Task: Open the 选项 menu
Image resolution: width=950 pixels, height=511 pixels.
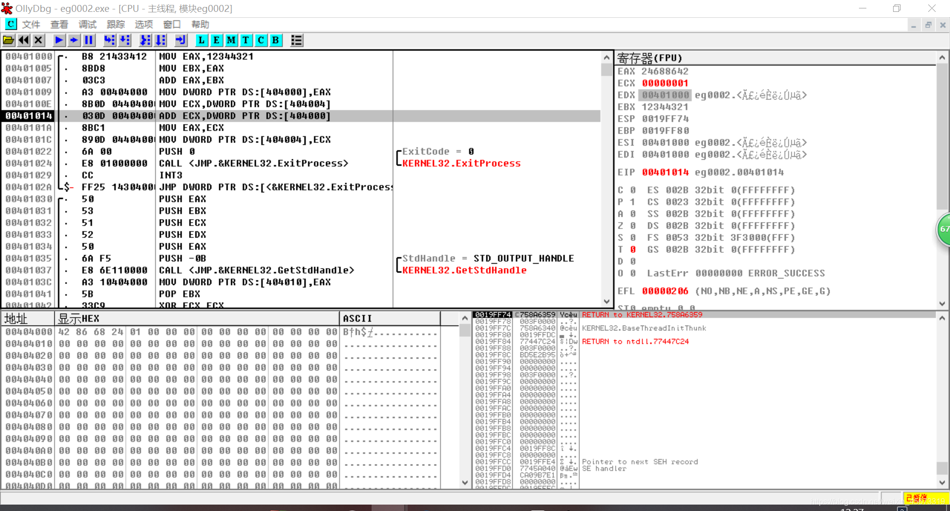Action: coord(144,24)
